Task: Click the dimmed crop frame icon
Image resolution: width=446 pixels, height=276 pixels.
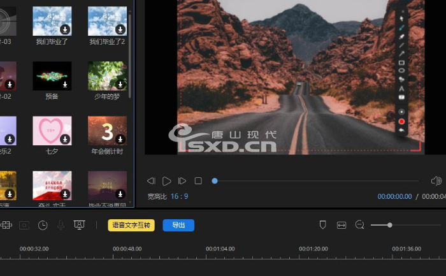Action: (x=24, y=226)
